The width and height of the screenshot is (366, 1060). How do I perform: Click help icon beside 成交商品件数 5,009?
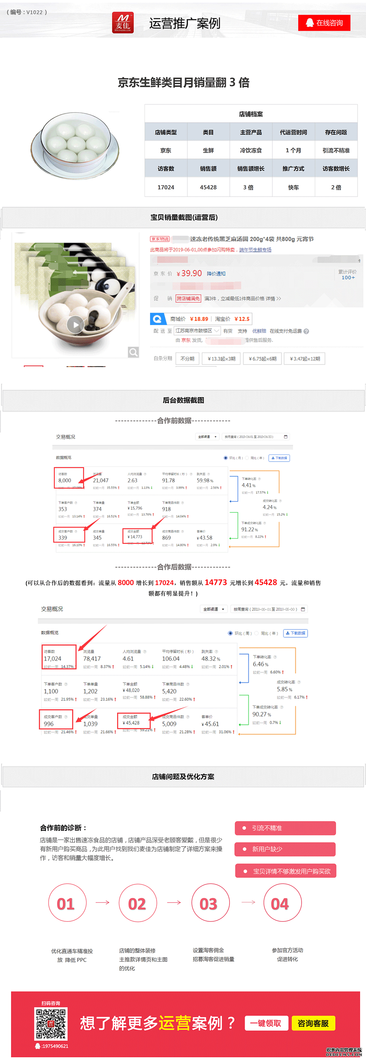click(x=188, y=716)
